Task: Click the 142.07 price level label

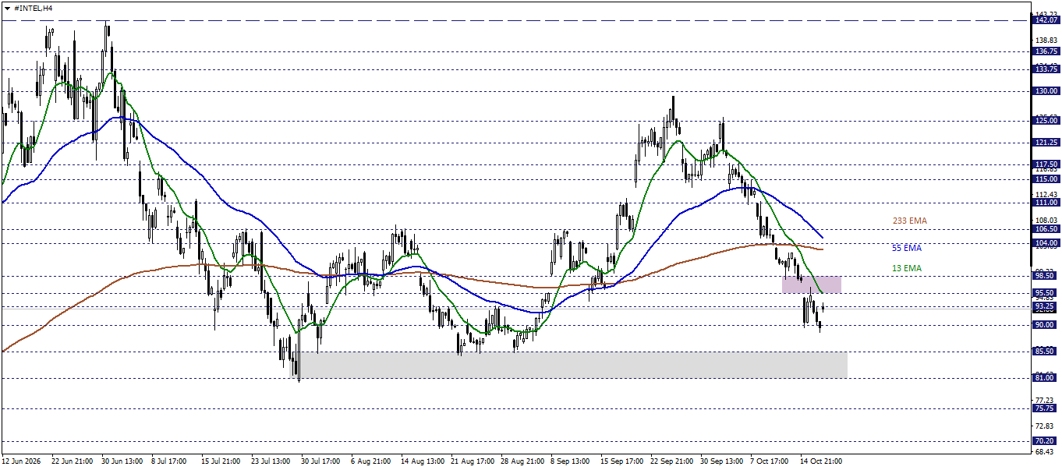Action: 1045,20
